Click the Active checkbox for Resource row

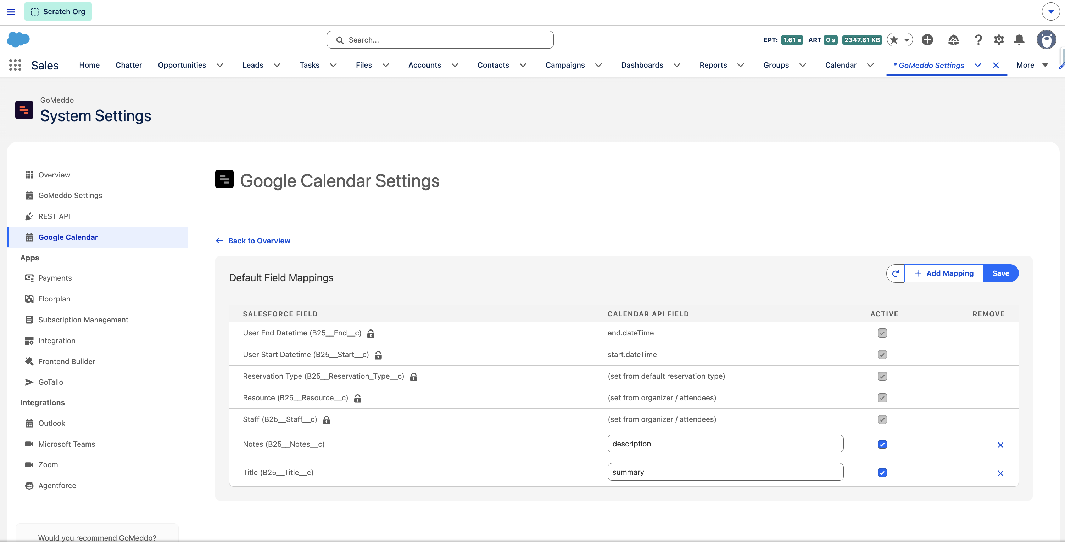tap(882, 398)
